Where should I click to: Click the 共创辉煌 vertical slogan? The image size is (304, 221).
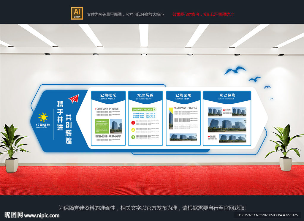pyautogui.click(x=69, y=129)
